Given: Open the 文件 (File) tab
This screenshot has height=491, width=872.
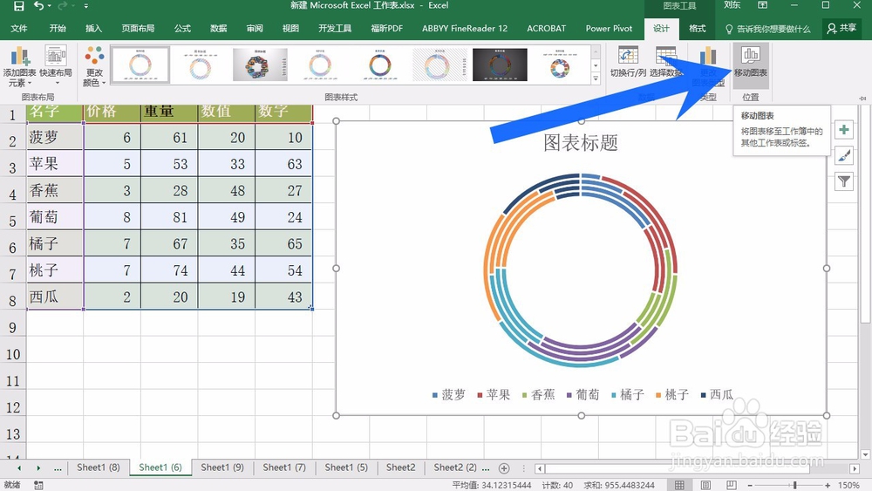Looking at the screenshot, I should coord(19,29).
